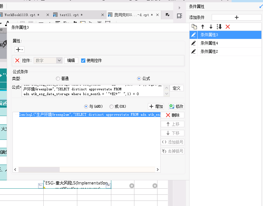This screenshot has height=206, width=263.
Task: Click the horizontal scrollbar thumb in condition list
Action: (x=39, y=170)
